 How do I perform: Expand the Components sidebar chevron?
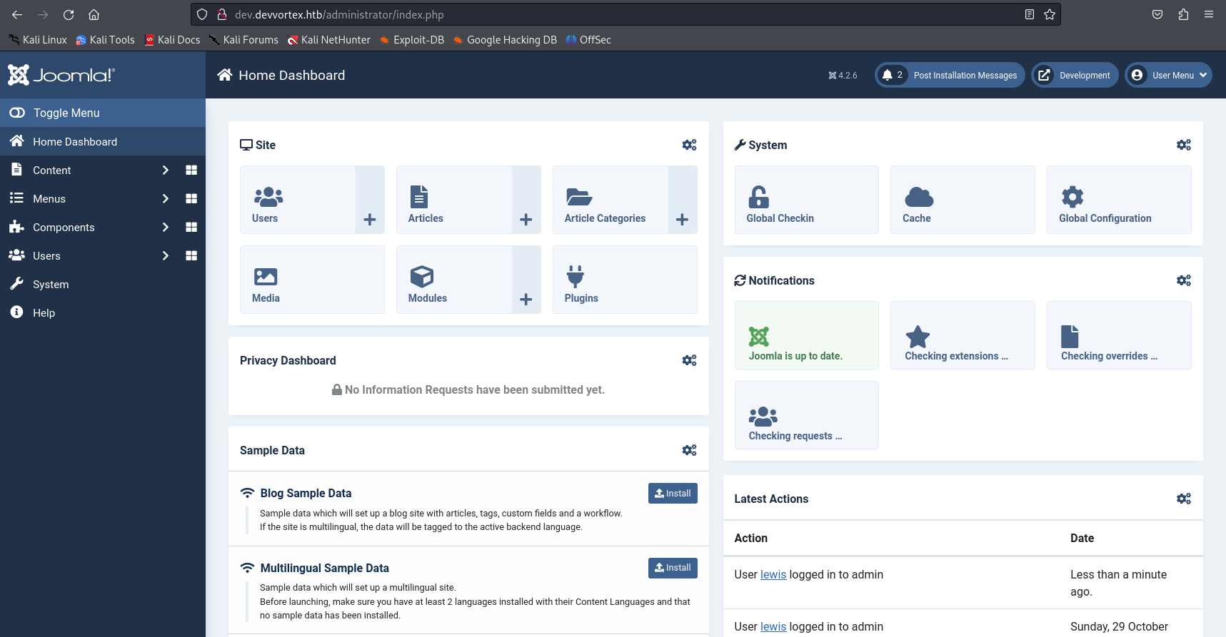165,227
